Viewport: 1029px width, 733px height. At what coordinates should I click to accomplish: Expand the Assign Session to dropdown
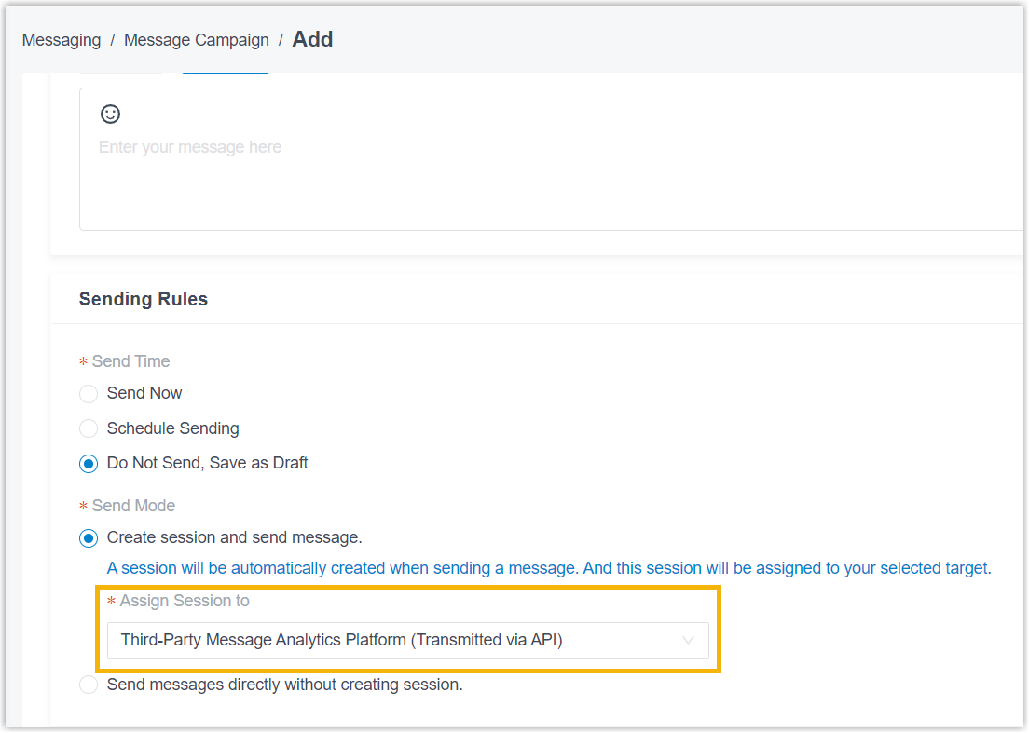407,641
